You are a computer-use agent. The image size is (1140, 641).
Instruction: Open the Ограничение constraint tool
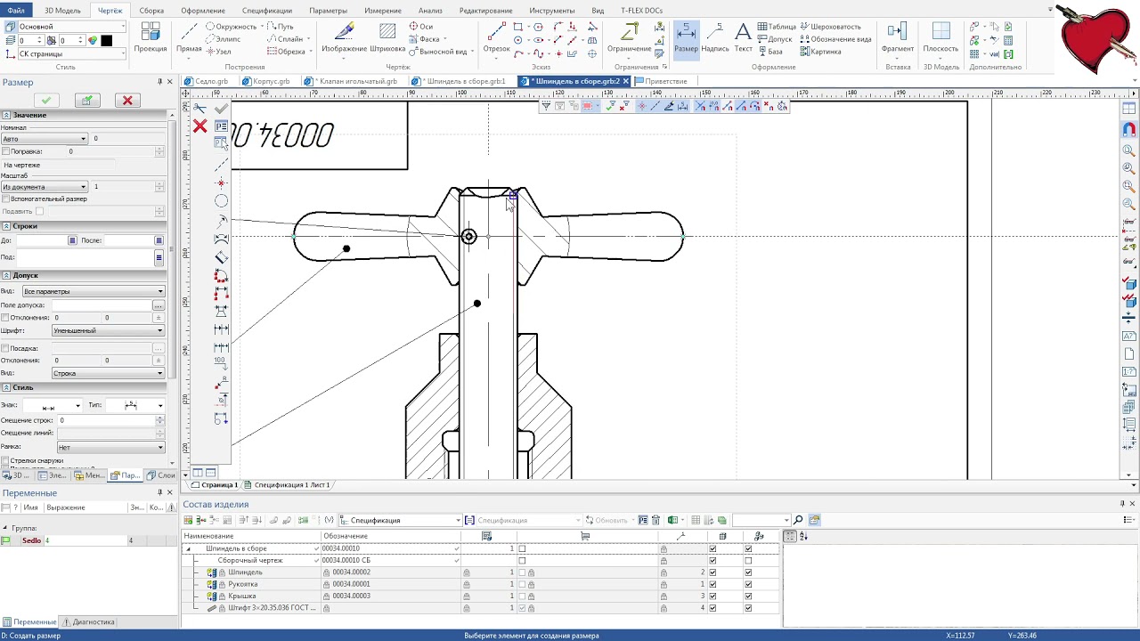(630, 38)
